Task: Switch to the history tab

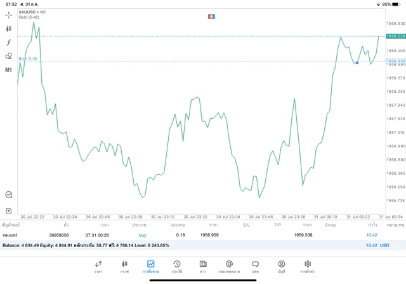Action: tap(177, 266)
